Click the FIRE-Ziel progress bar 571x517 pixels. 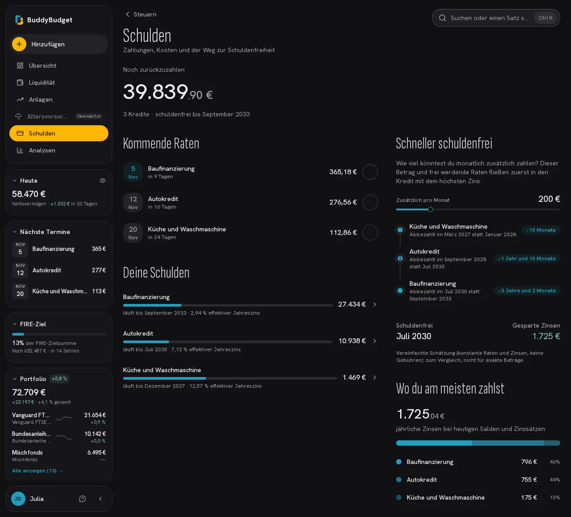(x=59, y=334)
